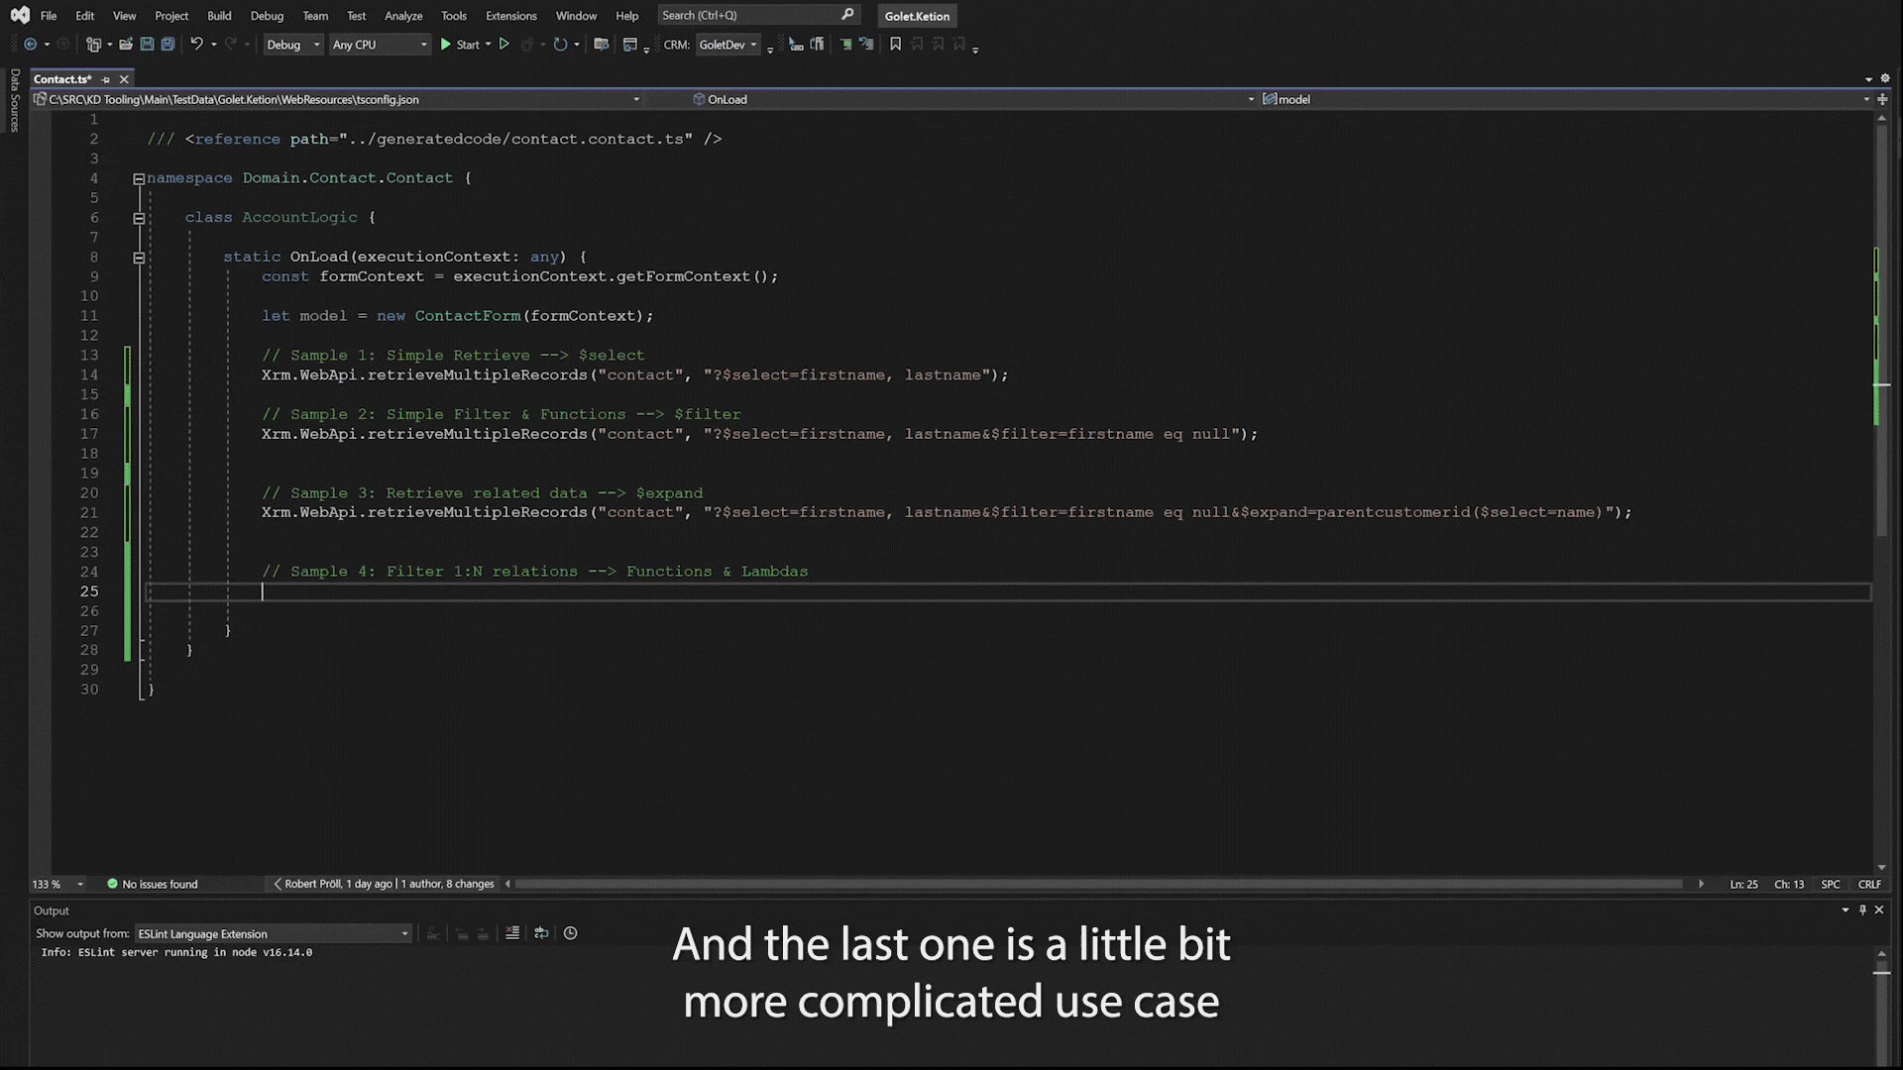Image resolution: width=1903 pixels, height=1070 pixels.
Task: Click scroll-right arrow of horizontal scrollbar
Action: click(1701, 884)
